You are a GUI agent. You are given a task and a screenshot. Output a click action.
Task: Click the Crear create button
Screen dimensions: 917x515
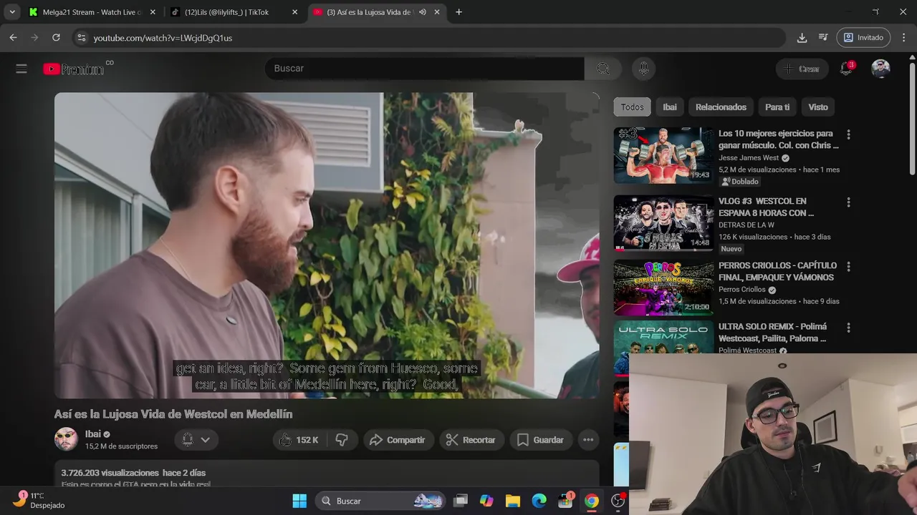(802, 69)
